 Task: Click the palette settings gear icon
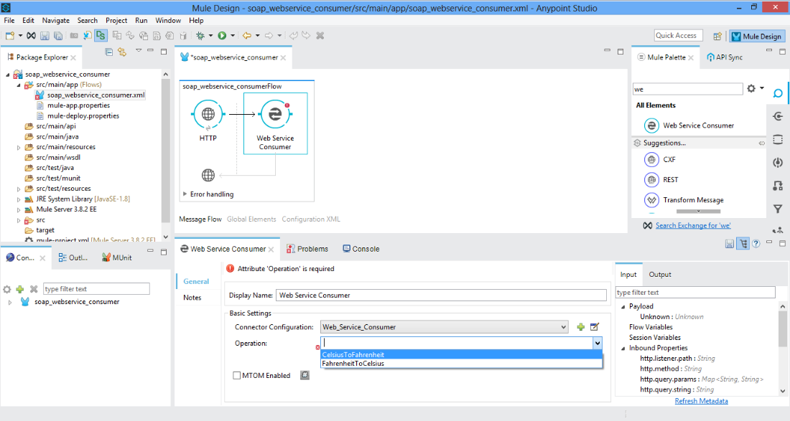pos(751,88)
